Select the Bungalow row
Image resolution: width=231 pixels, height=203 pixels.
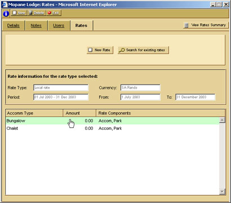(112, 121)
